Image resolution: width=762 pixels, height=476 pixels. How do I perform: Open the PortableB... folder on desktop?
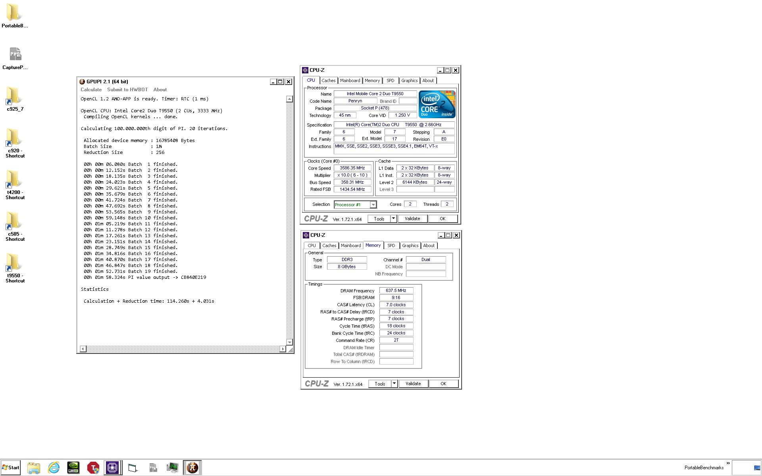[x=15, y=16]
